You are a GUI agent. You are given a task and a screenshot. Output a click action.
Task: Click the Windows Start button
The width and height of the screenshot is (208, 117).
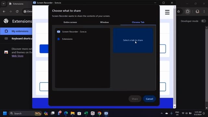pyautogui.click(x=5, y=113)
